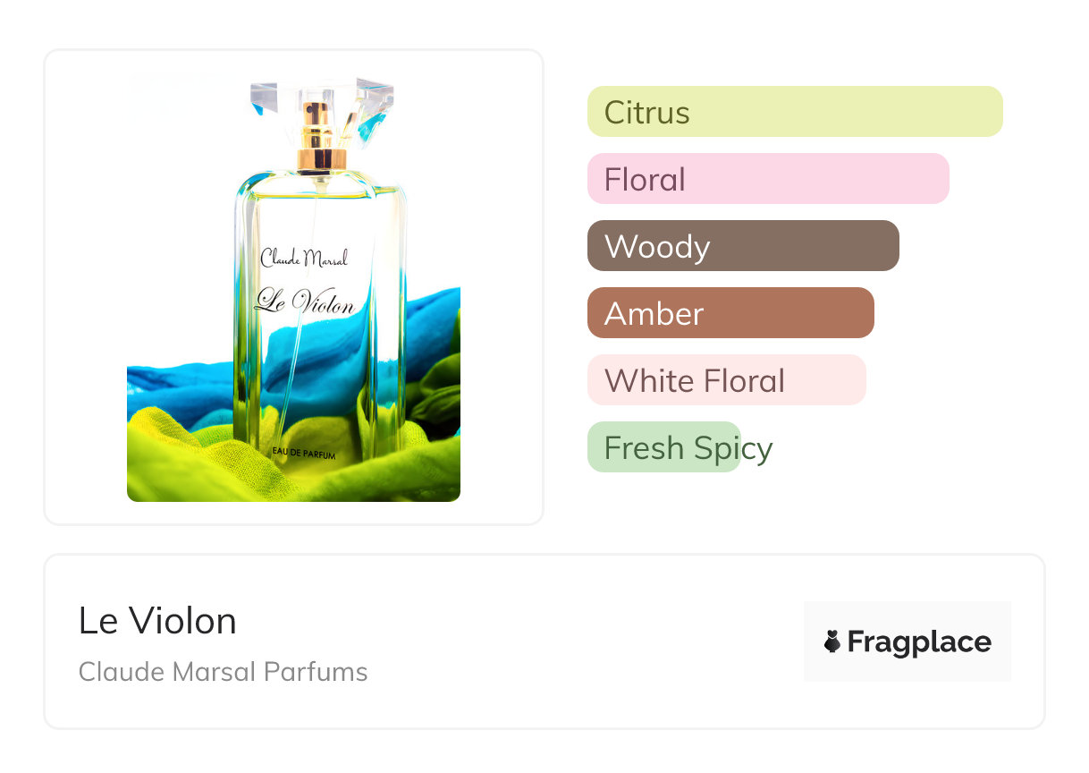
Task: Choose the Woody accord bar
Action: pyautogui.click(x=742, y=246)
